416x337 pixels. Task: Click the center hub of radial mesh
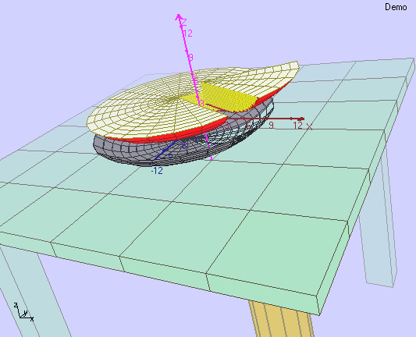point(172,99)
